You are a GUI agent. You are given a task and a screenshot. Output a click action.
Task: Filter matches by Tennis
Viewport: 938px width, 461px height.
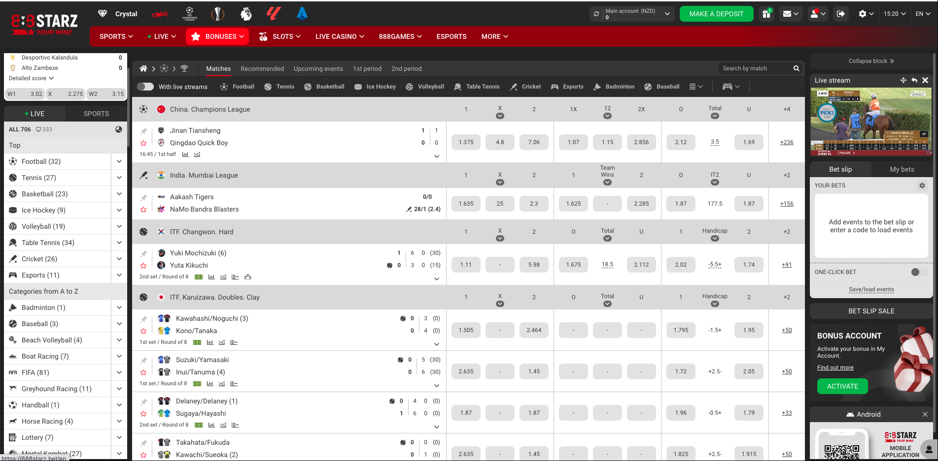[279, 87]
